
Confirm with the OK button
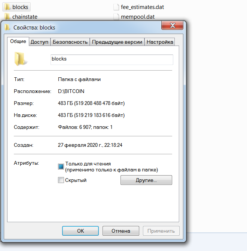(80, 231)
